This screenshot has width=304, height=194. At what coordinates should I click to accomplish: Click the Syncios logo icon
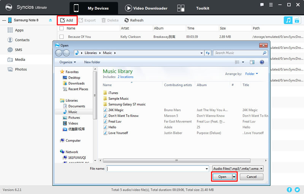tap(9, 7)
